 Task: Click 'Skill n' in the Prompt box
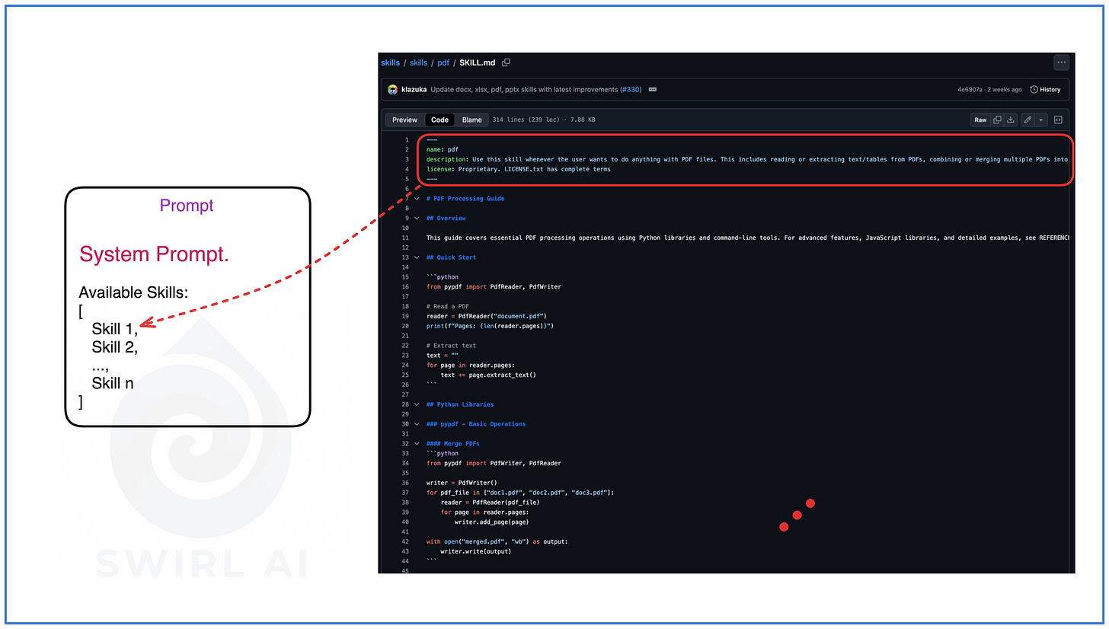point(113,383)
